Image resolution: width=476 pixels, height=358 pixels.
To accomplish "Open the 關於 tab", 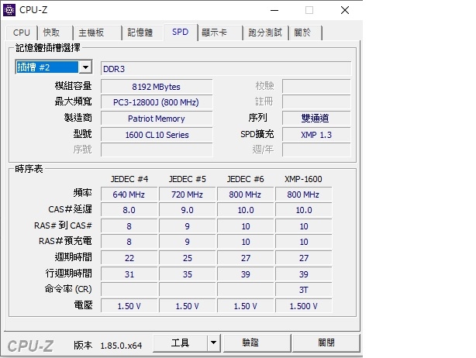I will pos(305,33).
